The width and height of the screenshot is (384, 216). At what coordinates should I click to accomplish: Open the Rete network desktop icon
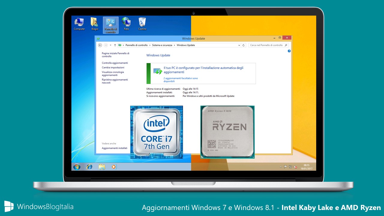click(126, 24)
